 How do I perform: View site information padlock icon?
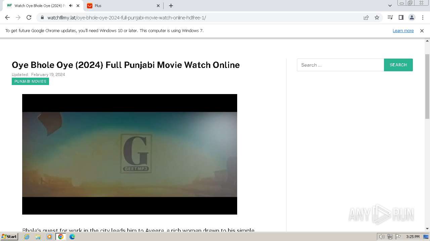pos(42,18)
